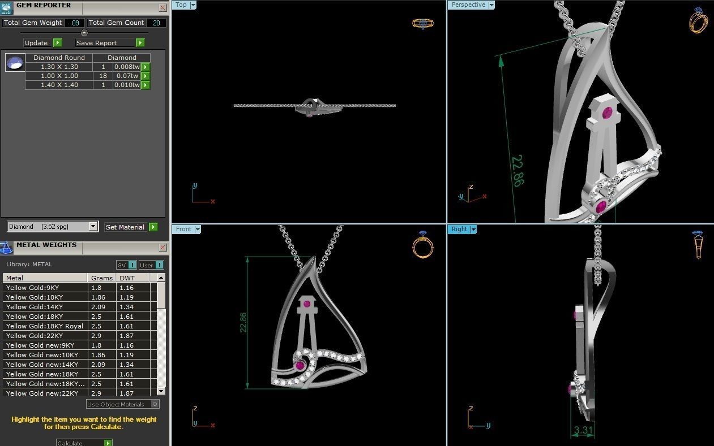Open the Top viewport dropdown arrow
The image size is (714, 446).
click(193, 5)
